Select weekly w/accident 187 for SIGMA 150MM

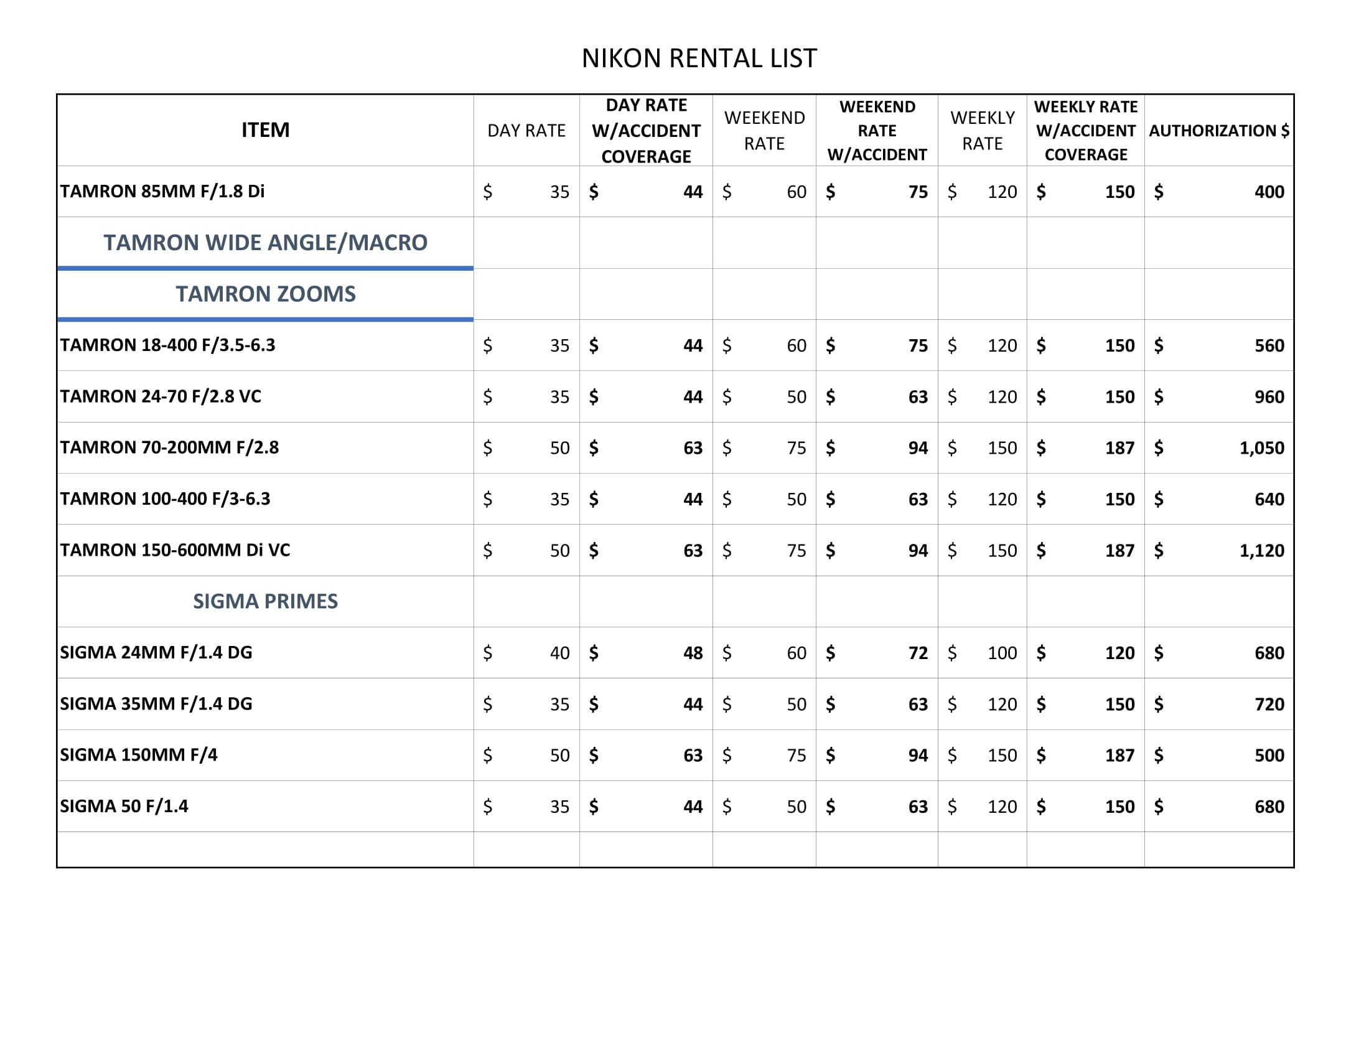(1119, 756)
